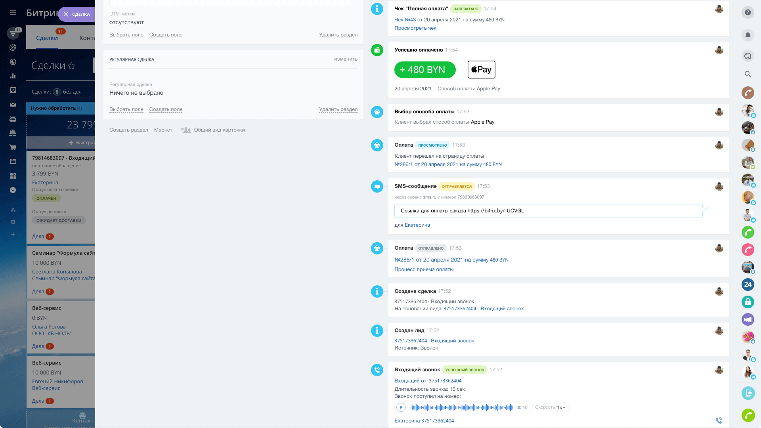
Task: Click the search magnifier in right panel
Action: click(x=748, y=74)
